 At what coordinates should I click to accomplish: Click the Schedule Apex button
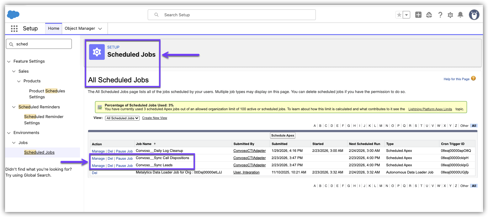[283, 136]
